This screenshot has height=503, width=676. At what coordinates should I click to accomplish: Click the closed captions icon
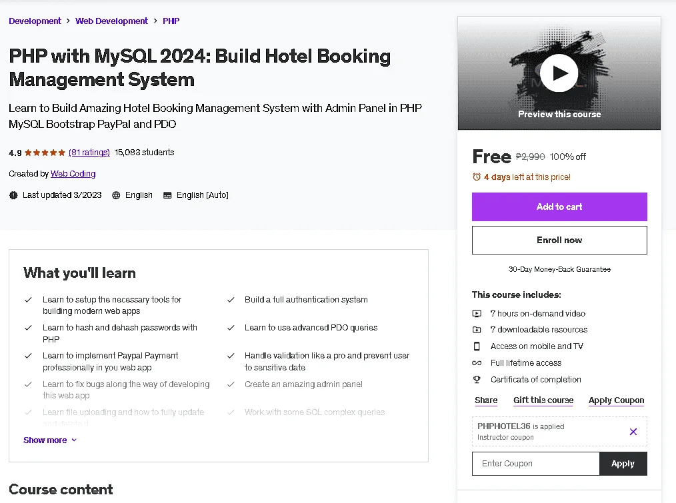click(x=167, y=195)
